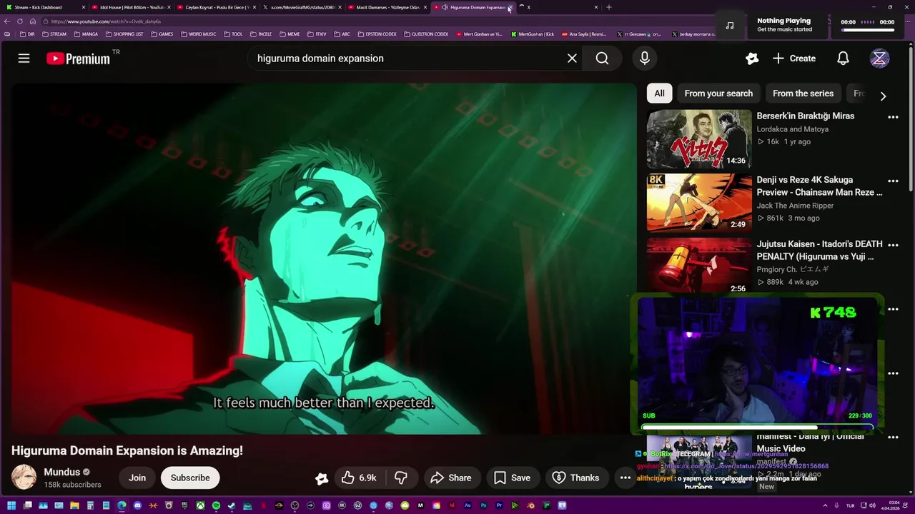Open the WEIRD MUSIC bookmarks folder
This screenshot has height=514, width=915.
(198, 34)
